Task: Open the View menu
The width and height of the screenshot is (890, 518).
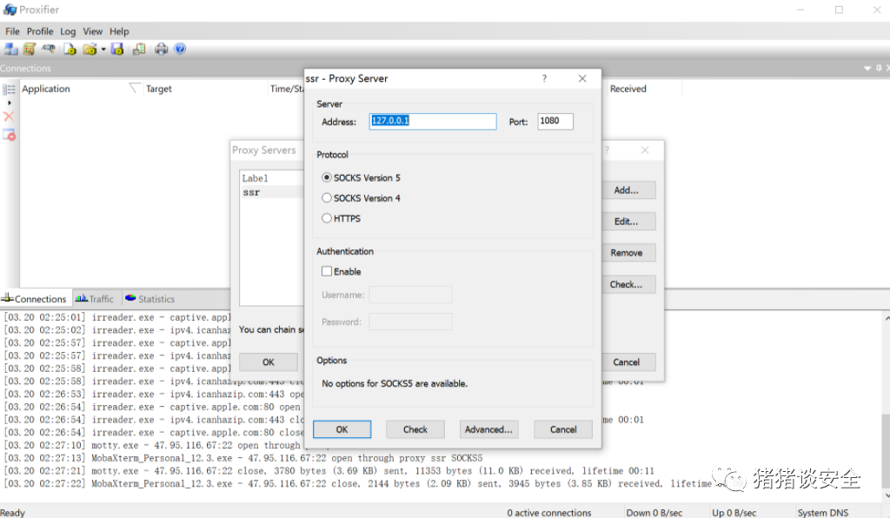Action: pyautogui.click(x=92, y=31)
